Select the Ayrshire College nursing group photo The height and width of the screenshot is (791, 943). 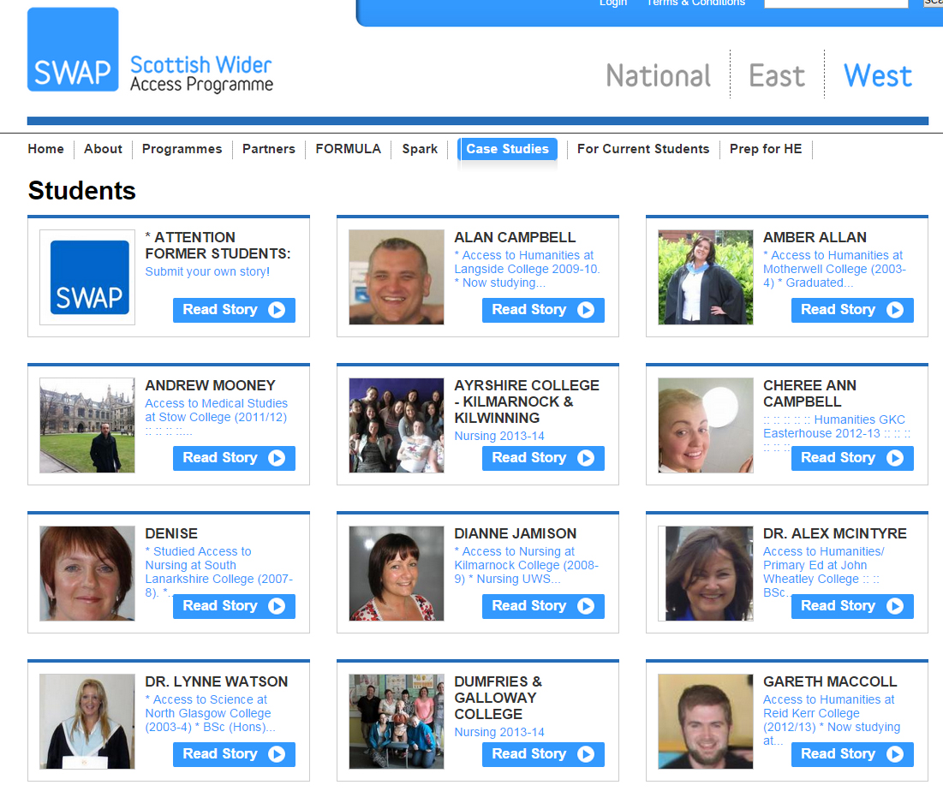coord(397,425)
